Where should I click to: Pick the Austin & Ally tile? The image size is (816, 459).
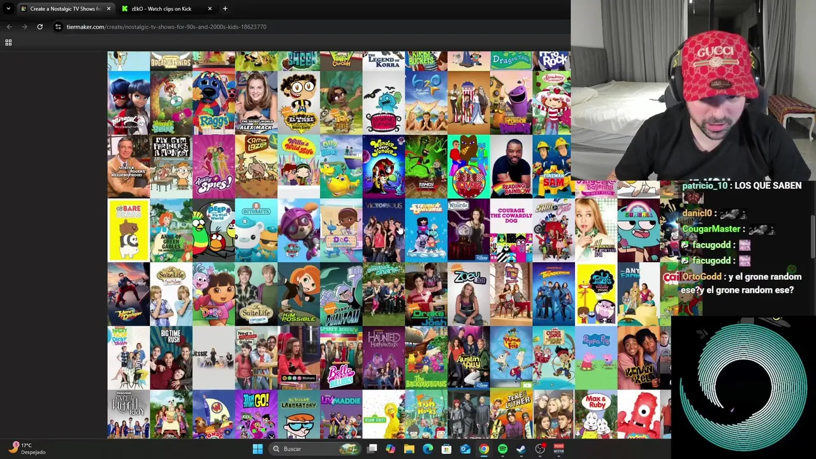(x=469, y=358)
